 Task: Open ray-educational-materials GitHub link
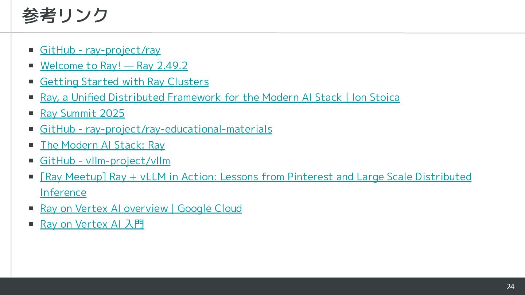(x=156, y=129)
